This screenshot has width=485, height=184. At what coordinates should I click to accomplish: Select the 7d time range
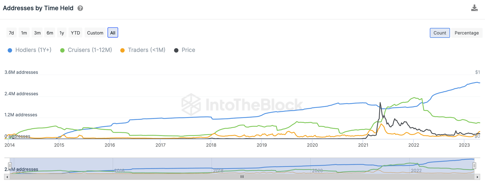point(11,33)
